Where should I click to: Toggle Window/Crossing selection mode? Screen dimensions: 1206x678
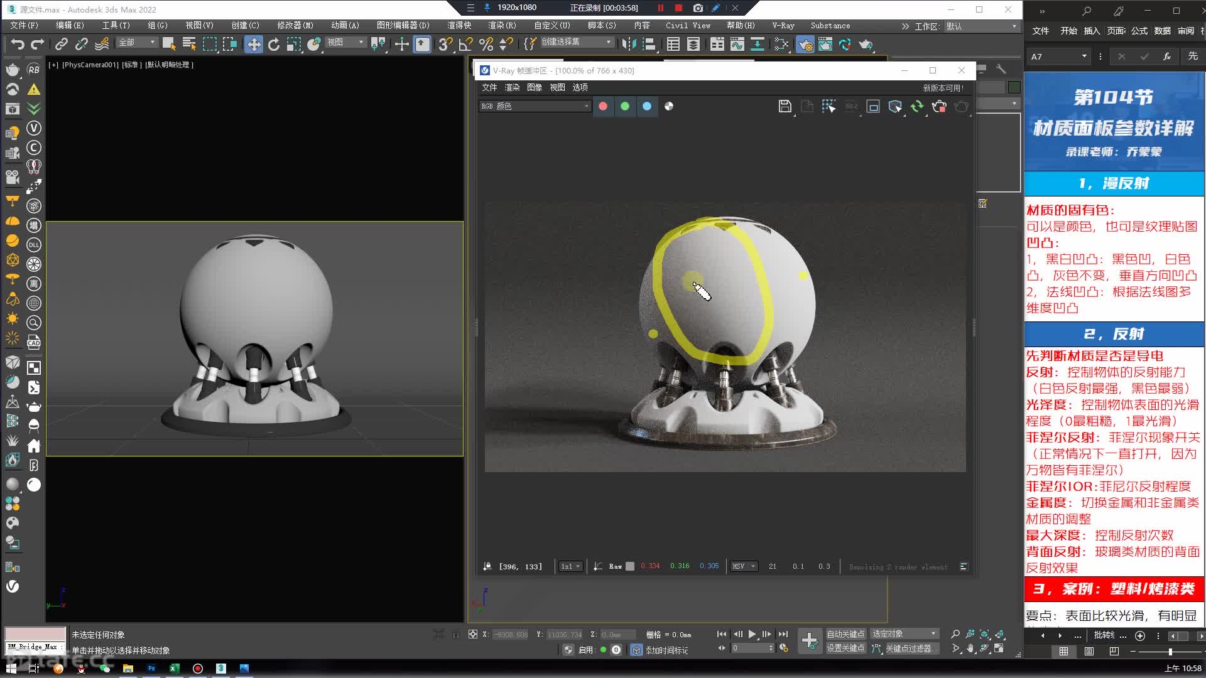[x=230, y=44]
